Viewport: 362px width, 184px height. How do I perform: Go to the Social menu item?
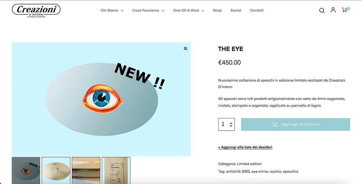tap(236, 10)
